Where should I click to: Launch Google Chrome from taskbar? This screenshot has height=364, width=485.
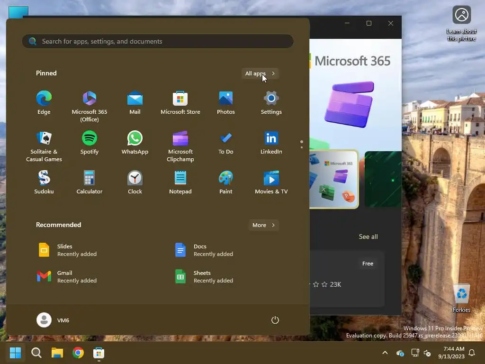pyautogui.click(x=78, y=353)
